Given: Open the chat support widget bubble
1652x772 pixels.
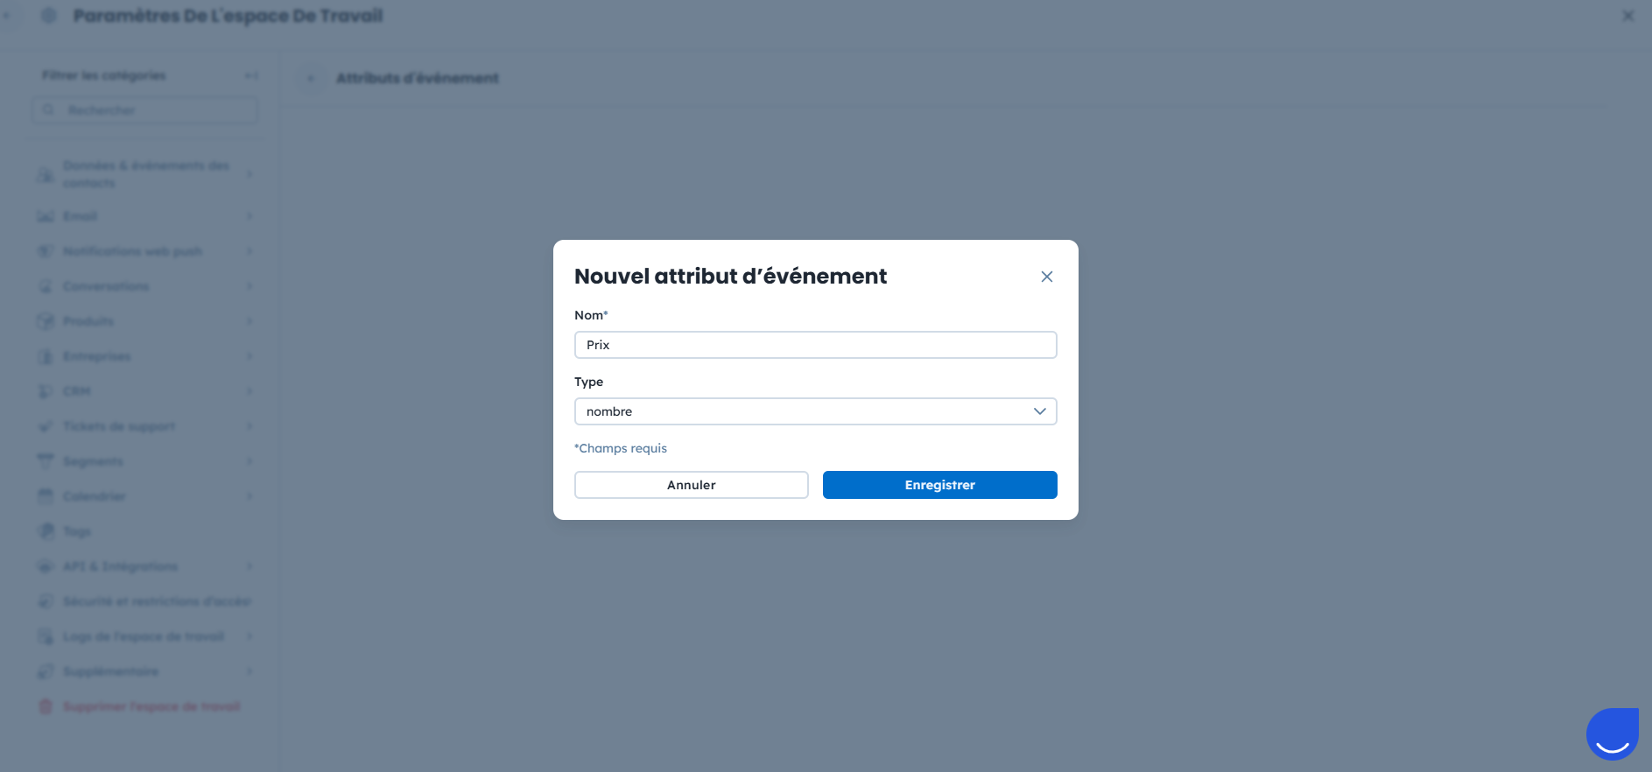Looking at the screenshot, I should pos(1612,733).
